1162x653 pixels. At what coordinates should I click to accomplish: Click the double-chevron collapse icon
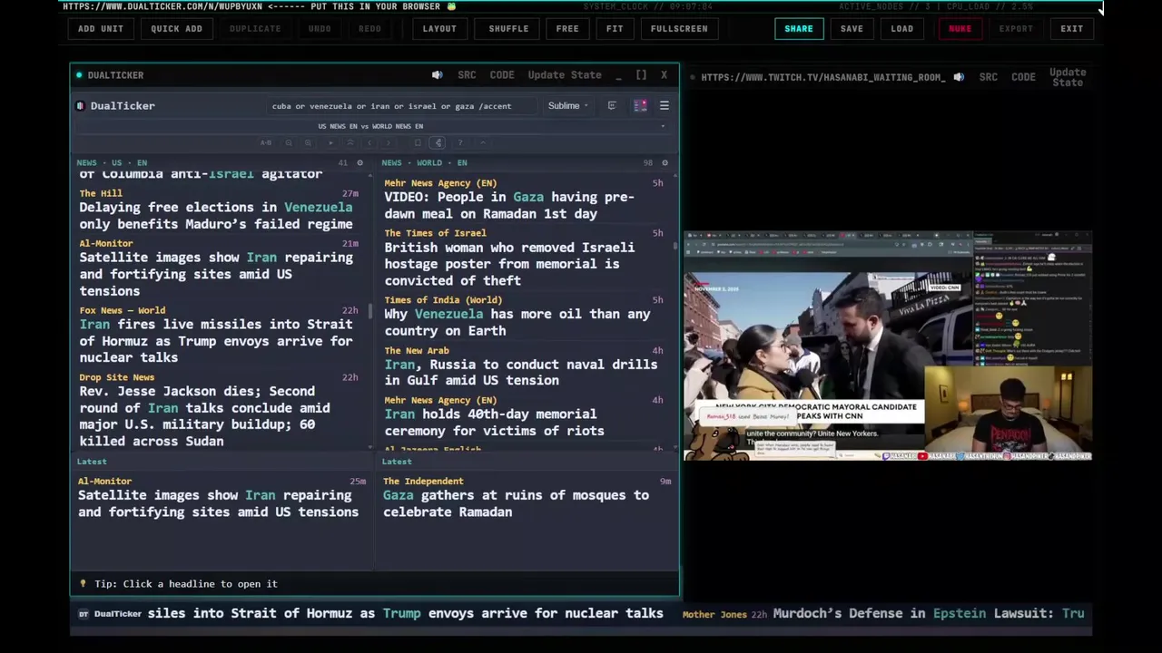pos(350,142)
